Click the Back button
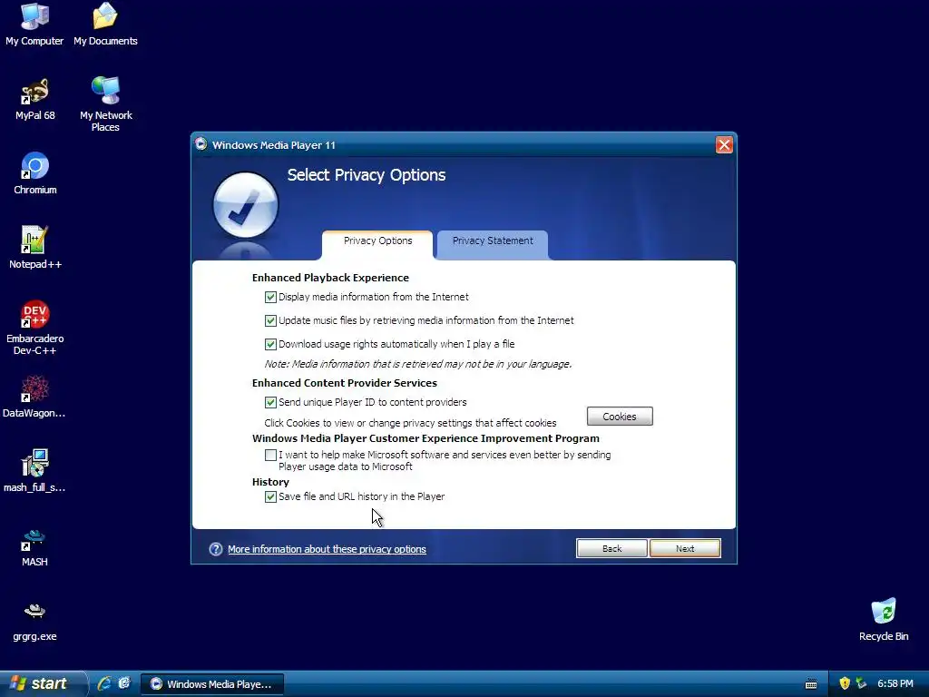929x697 pixels. [x=612, y=548]
